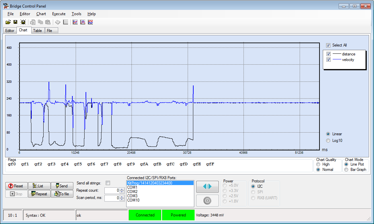This screenshot has height=224, width=374.
Task: Click the Bridge Control Panel title bar icon
Action: 6,6
